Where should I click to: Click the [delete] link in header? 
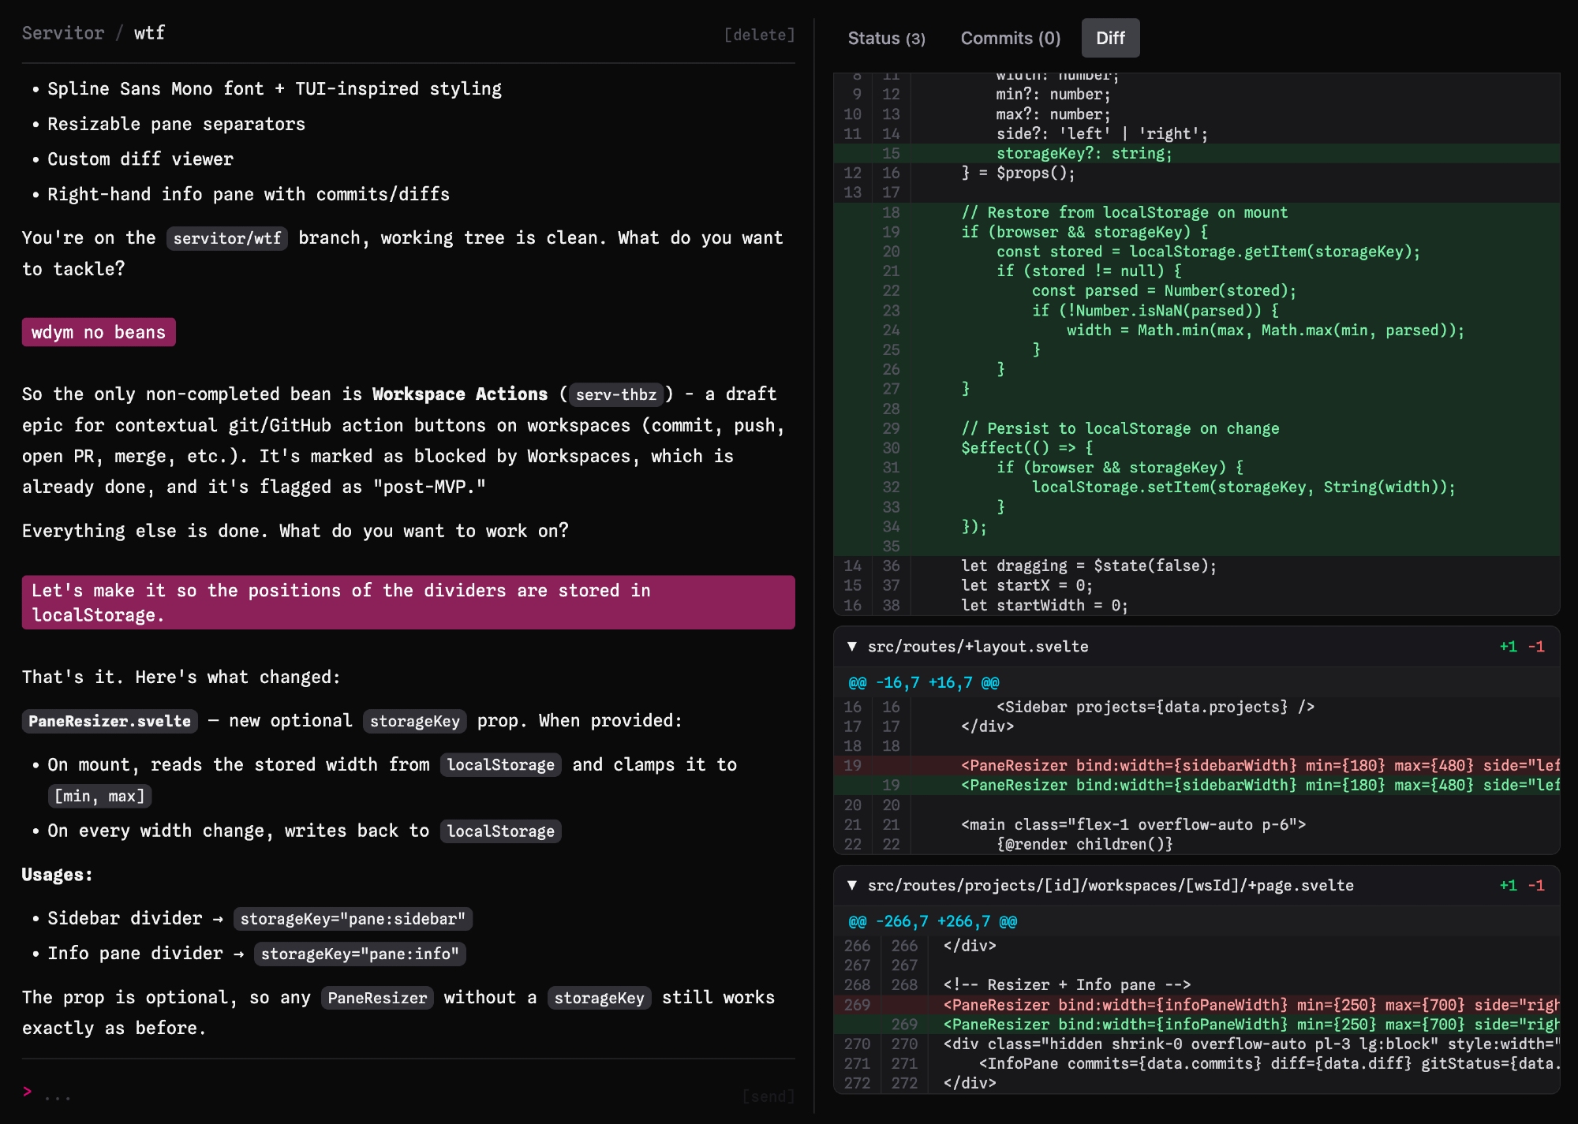[x=759, y=35]
